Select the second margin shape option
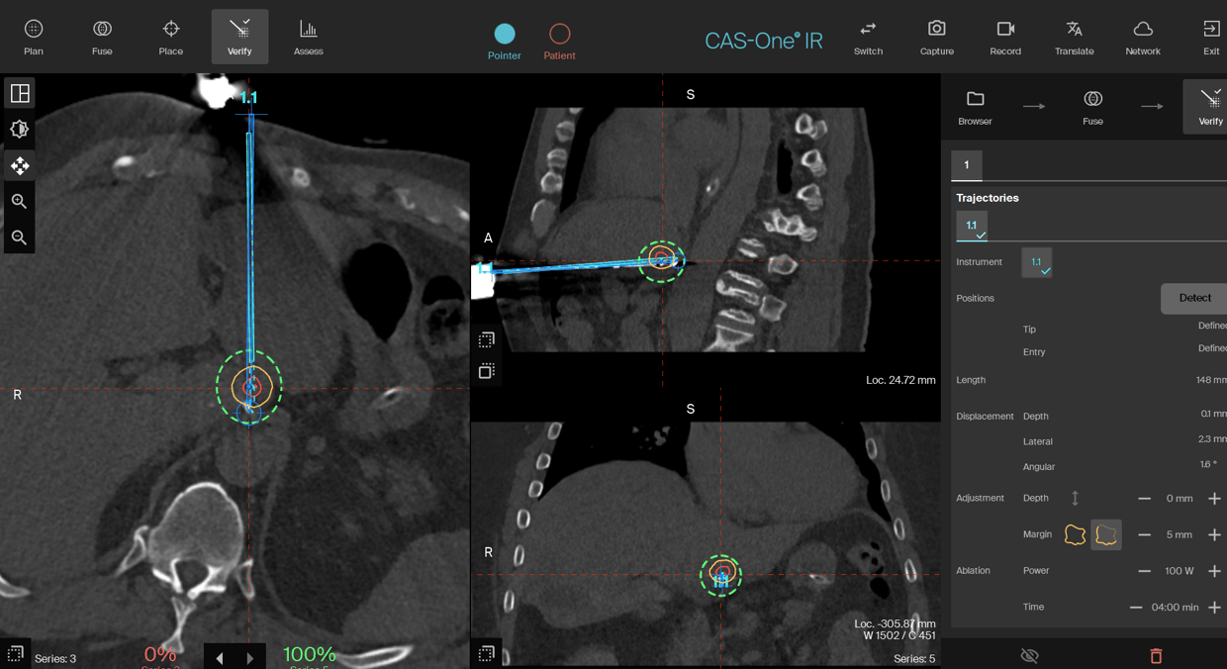The width and height of the screenshot is (1227, 669). [x=1106, y=534]
